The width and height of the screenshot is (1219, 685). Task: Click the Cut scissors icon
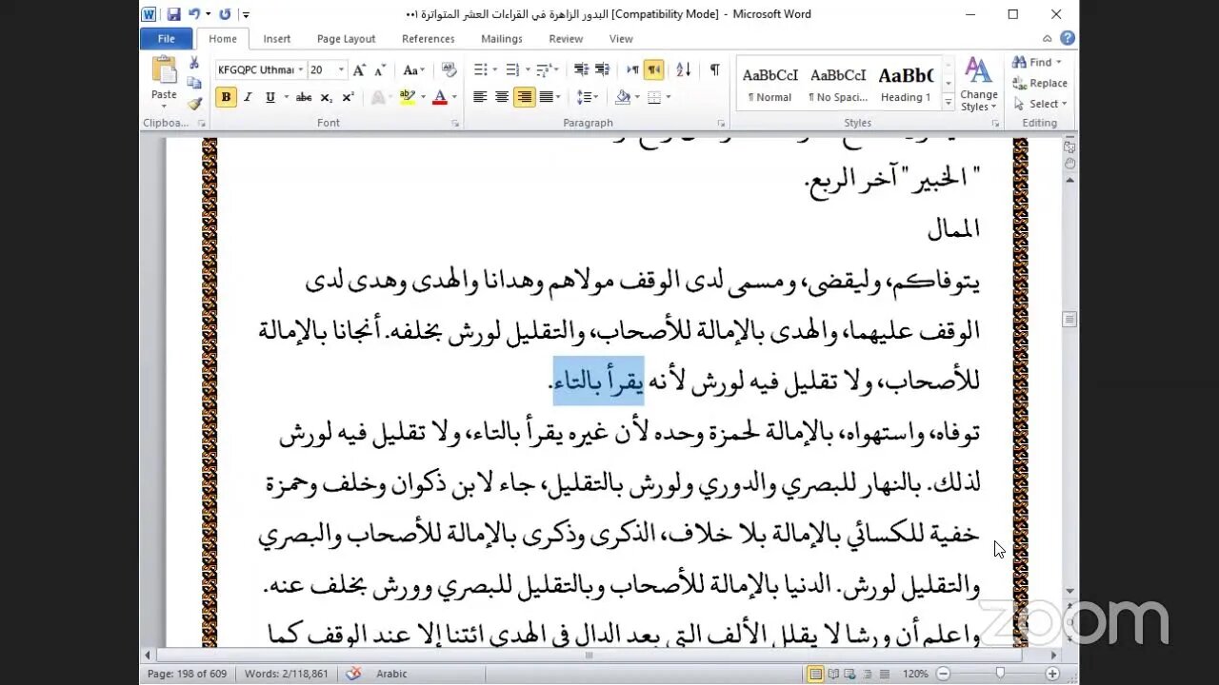[194, 64]
